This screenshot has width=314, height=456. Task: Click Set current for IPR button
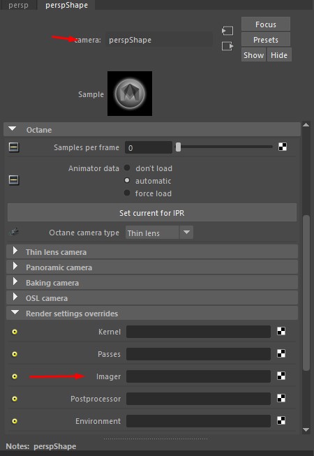pos(152,212)
